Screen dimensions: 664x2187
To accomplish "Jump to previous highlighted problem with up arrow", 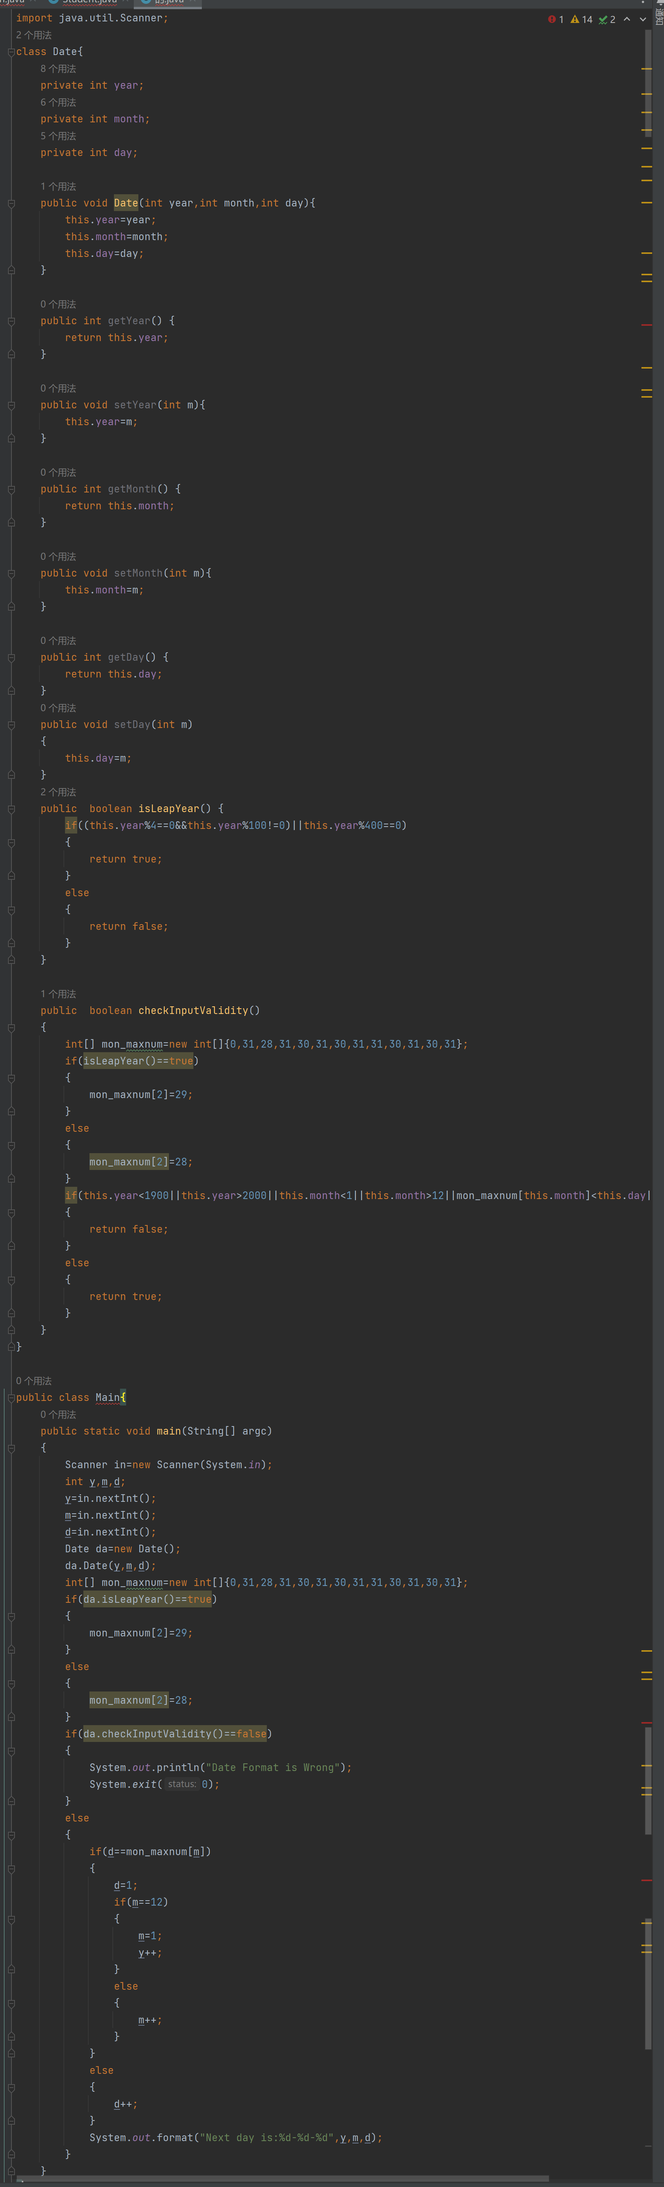I will coord(627,19).
